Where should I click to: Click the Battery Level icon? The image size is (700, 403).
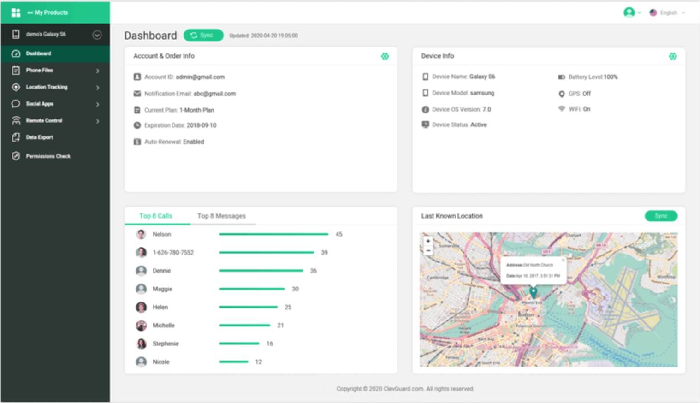click(x=561, y=77)
